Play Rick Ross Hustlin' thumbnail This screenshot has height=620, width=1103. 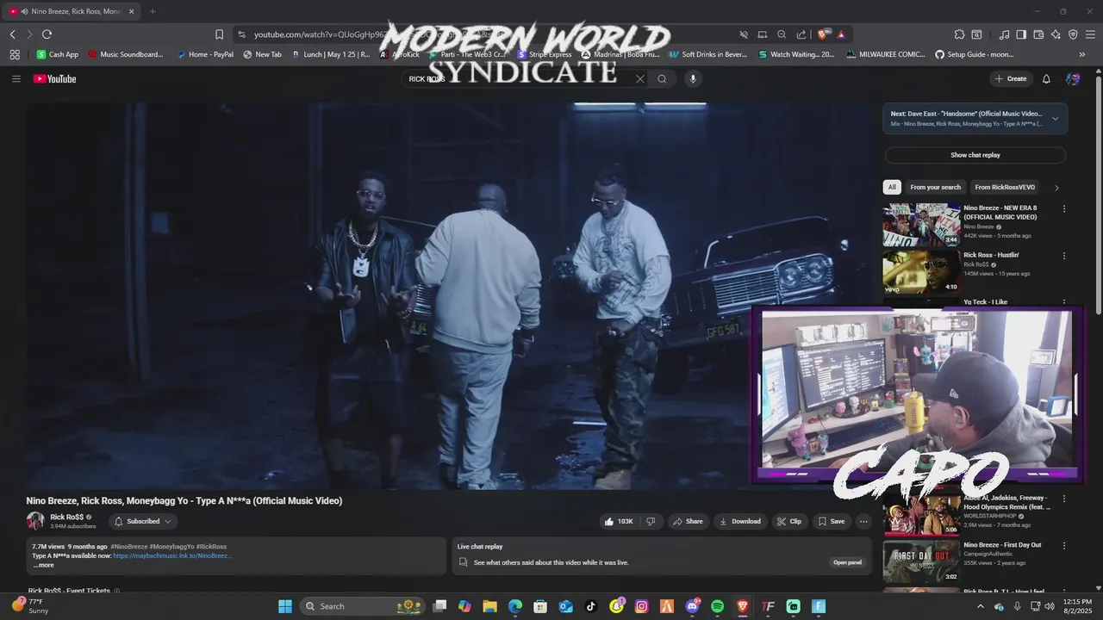pyautogui.click(x=921, y=272)
